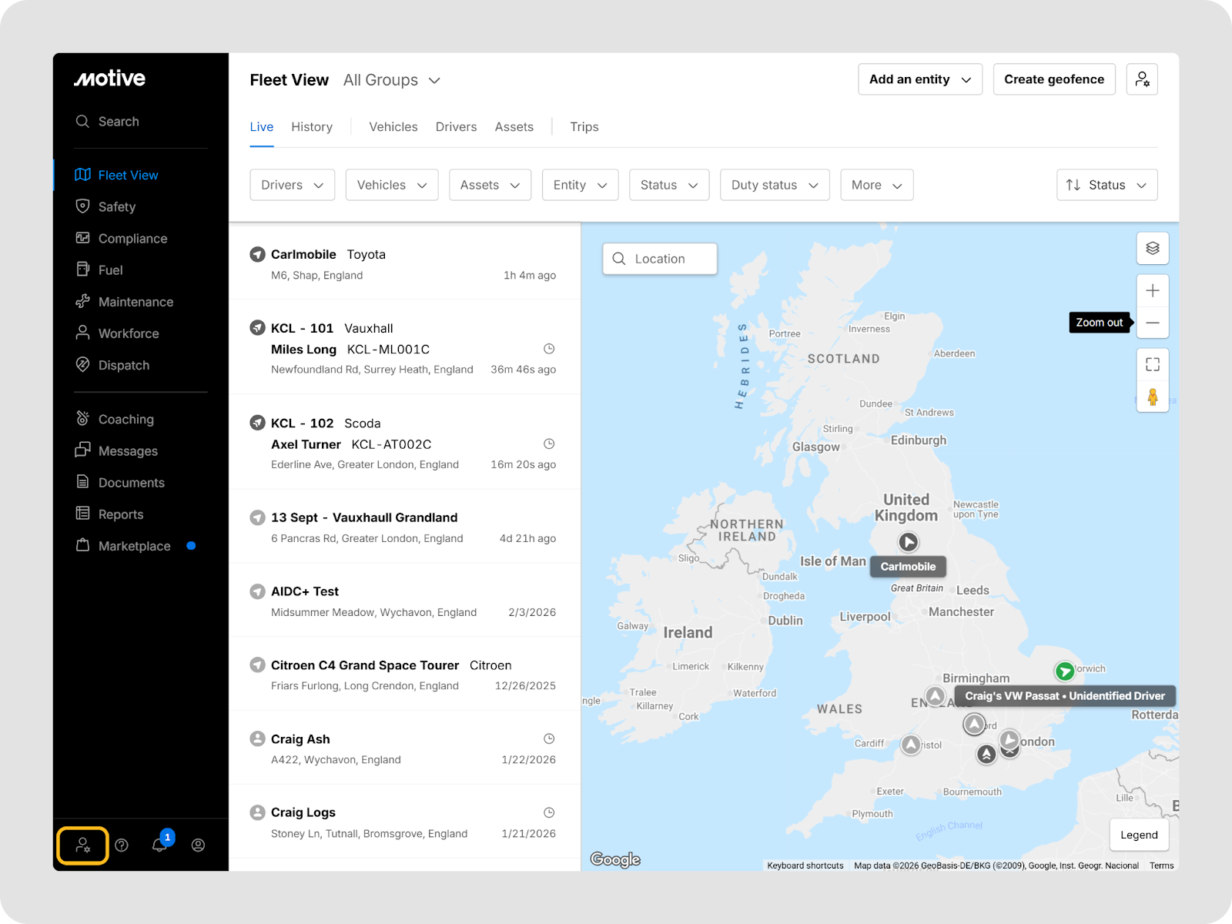The height and width of the screenshot is (924, 1232).
Task: Select the Carlmobile marker on the map
Action: (909, 542)
